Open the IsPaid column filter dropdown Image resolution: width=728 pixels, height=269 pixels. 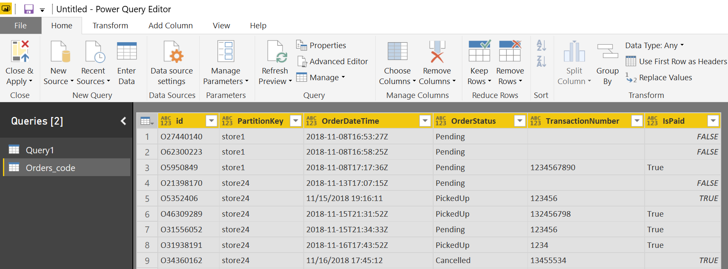[713, 121]
